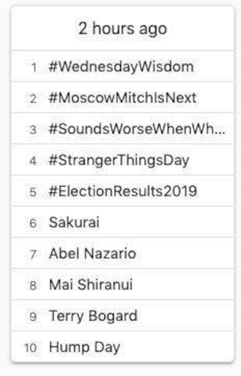The image size is (241, 376).
Task: Select the Abel Nazario trend
Action: (x=92, y=254)
